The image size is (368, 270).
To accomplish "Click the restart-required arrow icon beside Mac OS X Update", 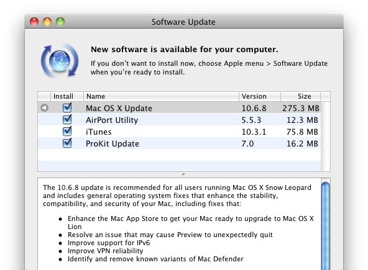I will click(x=44, y=108).
